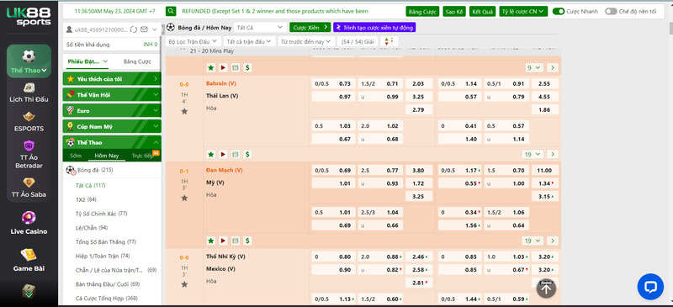This screenshot has width=673, height=307.
Task: Dollar icon in row below Đan Mạch match
Action: click(x=247, y=241)
